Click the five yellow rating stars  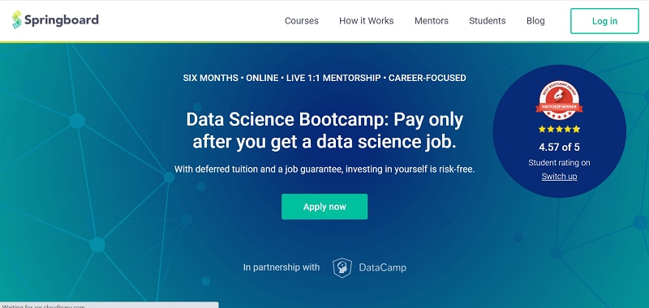point(559,129)
